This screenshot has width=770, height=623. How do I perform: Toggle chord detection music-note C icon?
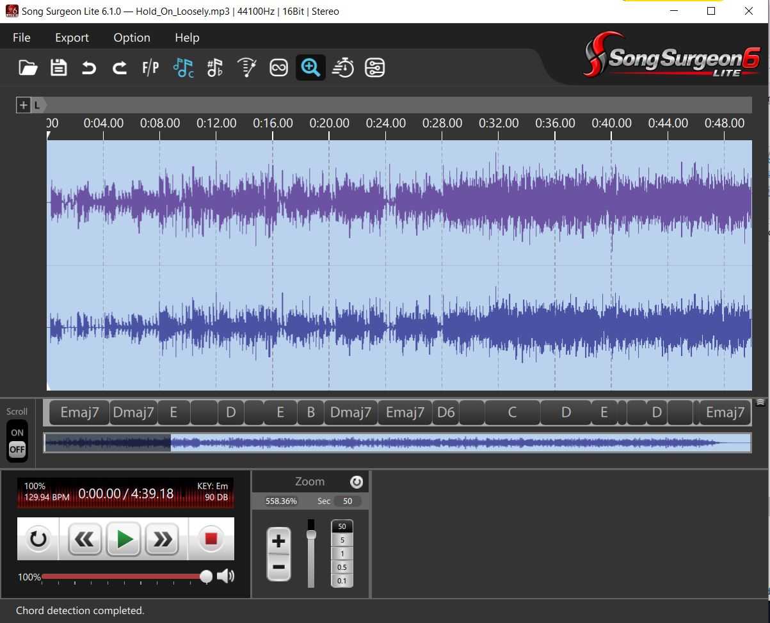[184, 67]
